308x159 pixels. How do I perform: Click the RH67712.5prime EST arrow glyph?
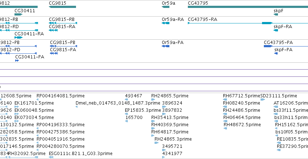coord(225,100)
